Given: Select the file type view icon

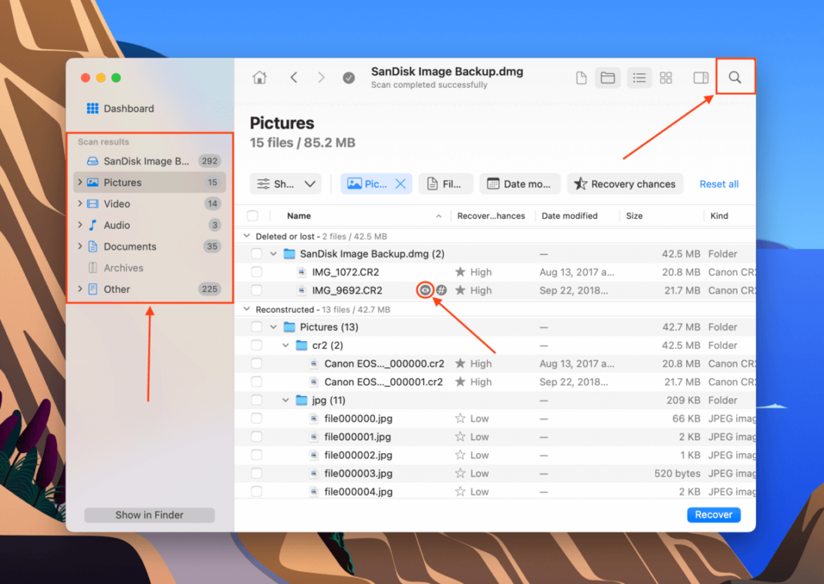Looking at the screenshot, I should [581, 77].
